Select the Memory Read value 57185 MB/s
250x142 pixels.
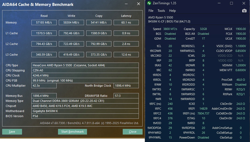pos(44,22)
